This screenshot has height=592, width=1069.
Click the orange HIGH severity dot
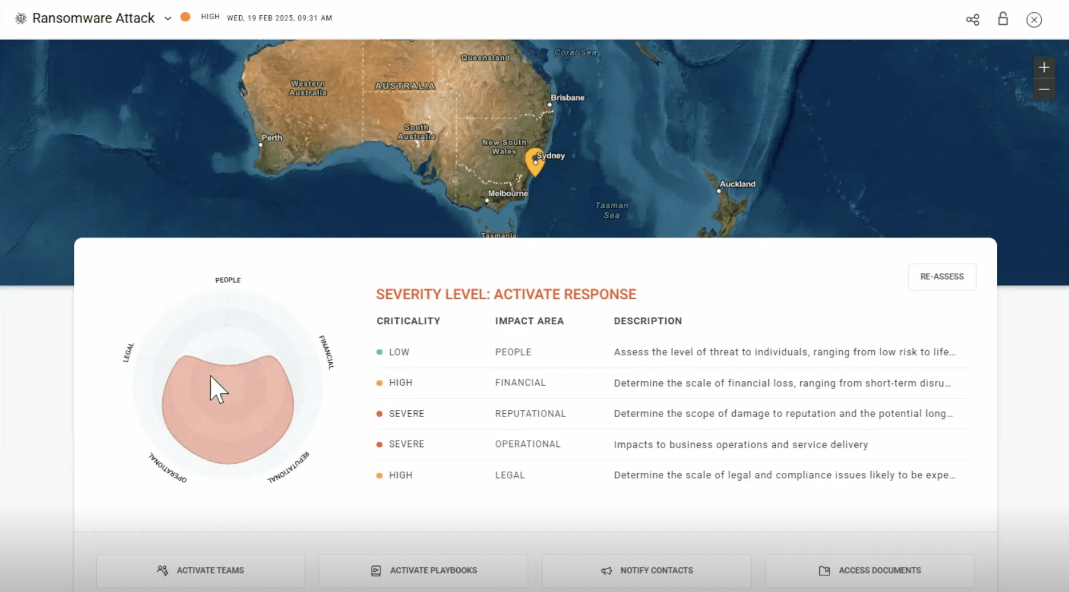[185, 17]
